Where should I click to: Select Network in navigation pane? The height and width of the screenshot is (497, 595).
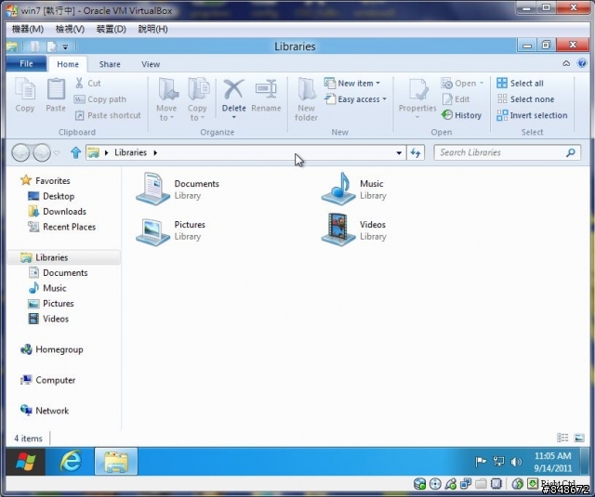pos(45,411)
